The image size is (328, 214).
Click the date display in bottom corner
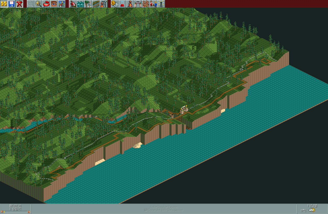click(x=312, y=206)
